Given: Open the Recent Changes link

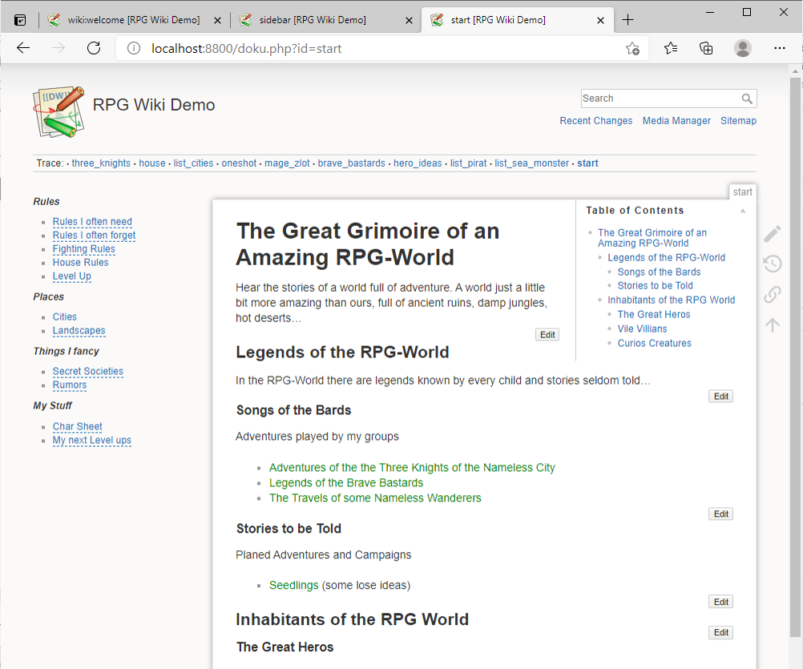Looking at the screenshot, I should click(595, 120).
